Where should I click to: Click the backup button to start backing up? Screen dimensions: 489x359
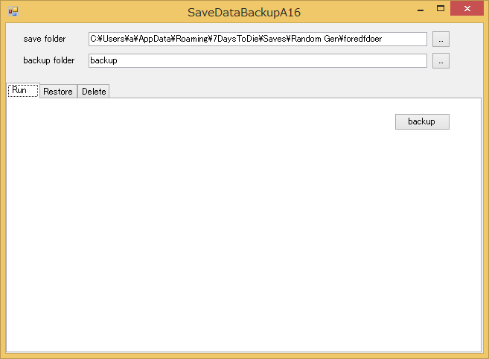click(x=422, y=121)
